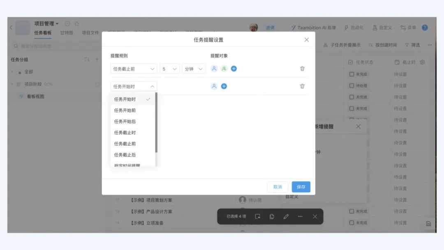Add a recipient to the first reminder rule
Screen dimensions: 444x250
(234, 69)
